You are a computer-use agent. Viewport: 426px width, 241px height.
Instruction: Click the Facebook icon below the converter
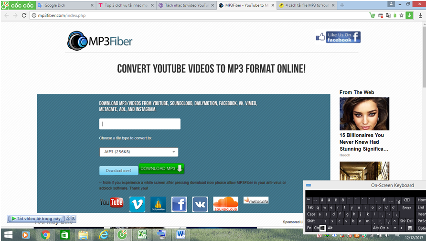179,204
